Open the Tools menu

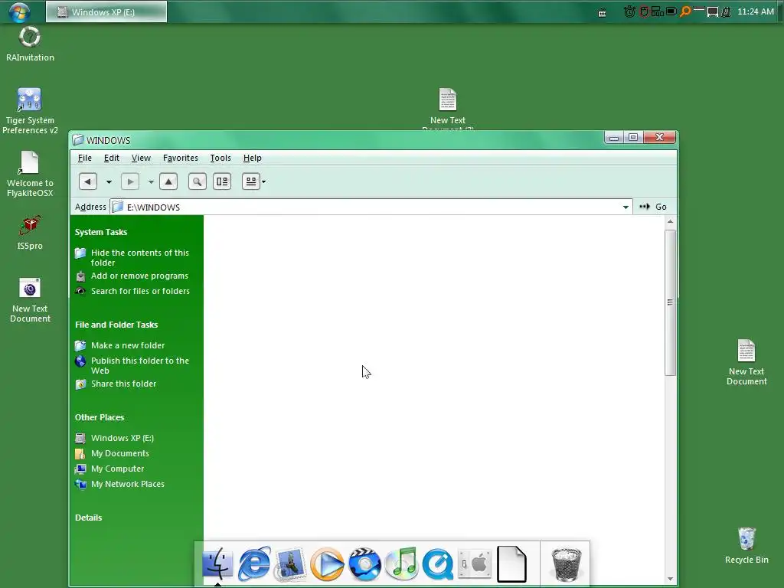[220, 158]
